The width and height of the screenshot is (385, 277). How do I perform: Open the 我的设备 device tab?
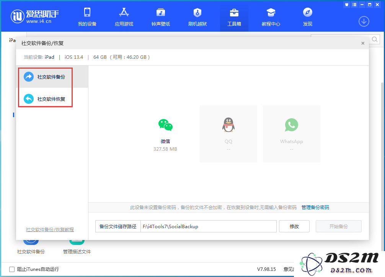point(87,17)
